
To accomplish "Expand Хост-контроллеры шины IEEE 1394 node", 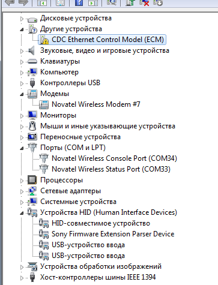I will 22,278.
